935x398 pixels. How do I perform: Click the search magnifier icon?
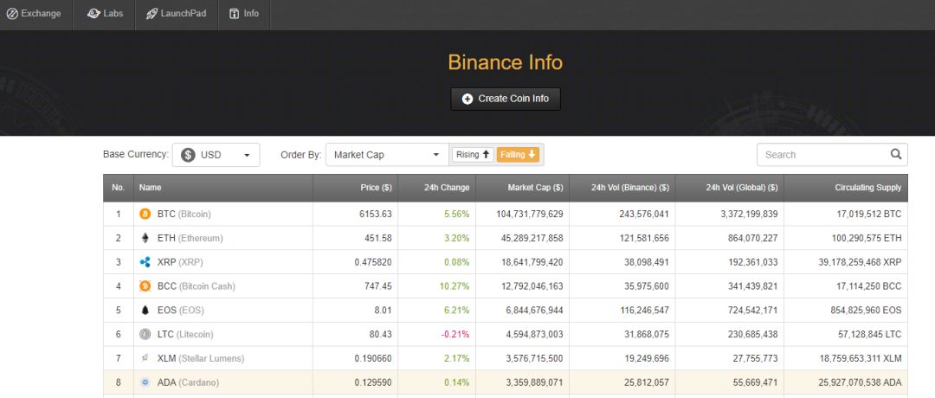point(896,154)
